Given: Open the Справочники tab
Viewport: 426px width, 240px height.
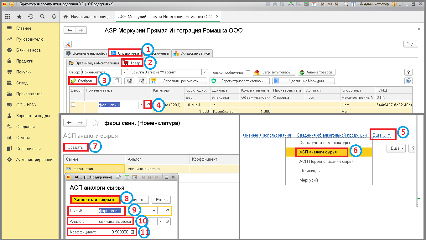Looking at the screenshot, I should pos(125,53).
